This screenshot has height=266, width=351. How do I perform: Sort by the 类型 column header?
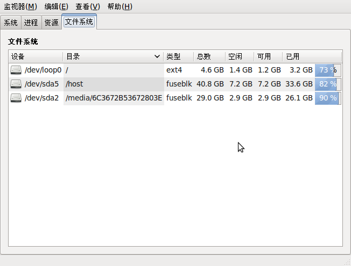point(179,56)
